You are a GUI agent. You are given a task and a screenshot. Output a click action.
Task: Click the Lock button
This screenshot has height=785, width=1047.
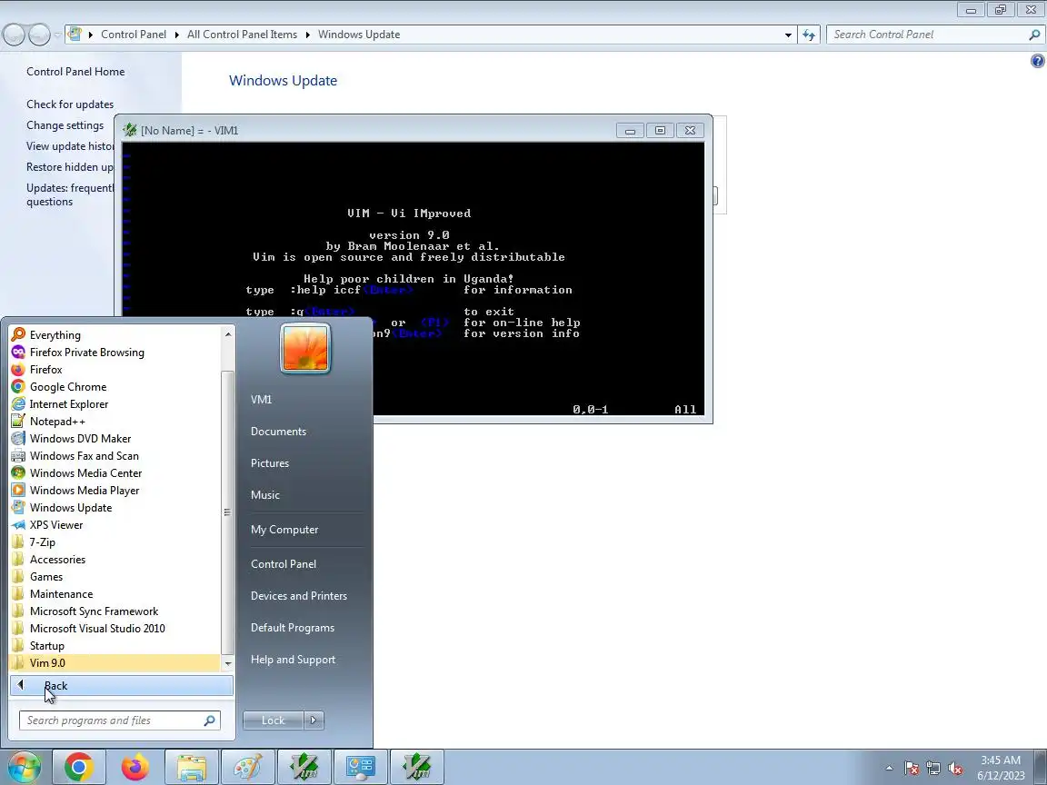click(x=273, y=720)
